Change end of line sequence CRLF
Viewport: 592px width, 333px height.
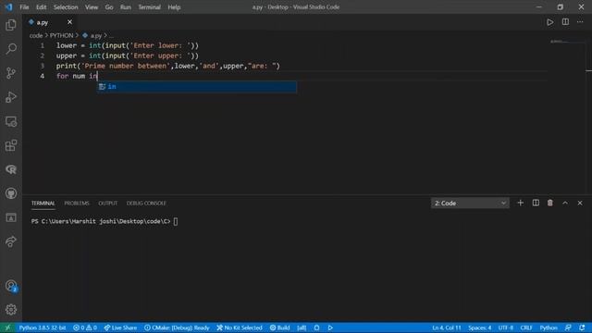click(526, 327)
